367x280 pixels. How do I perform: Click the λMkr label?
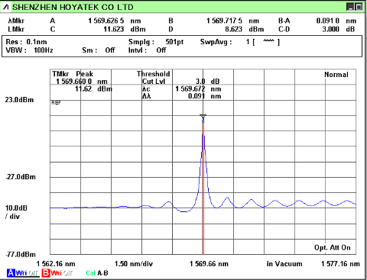[16, 21]
